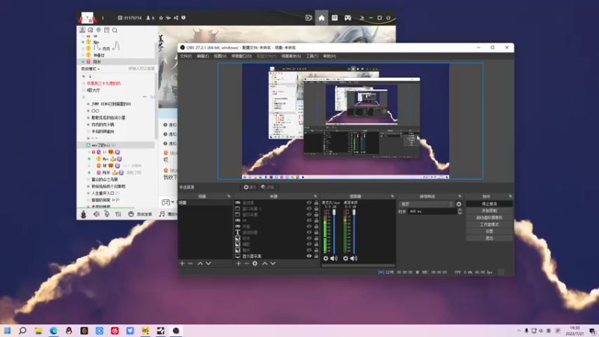
Task: Click the mixer horizontal scrollbar
Action: [358, 265]
